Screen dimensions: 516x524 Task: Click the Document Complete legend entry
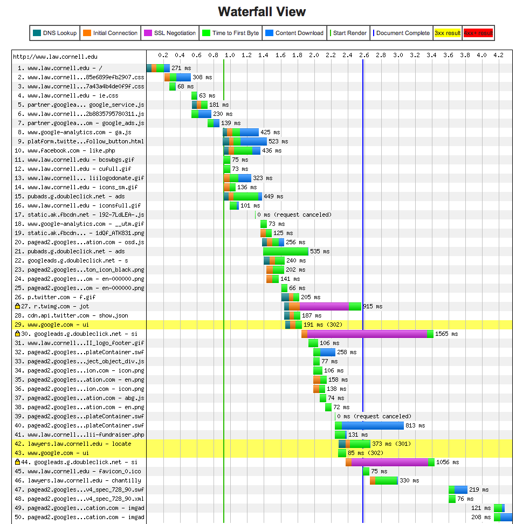[x=401, y=33]
